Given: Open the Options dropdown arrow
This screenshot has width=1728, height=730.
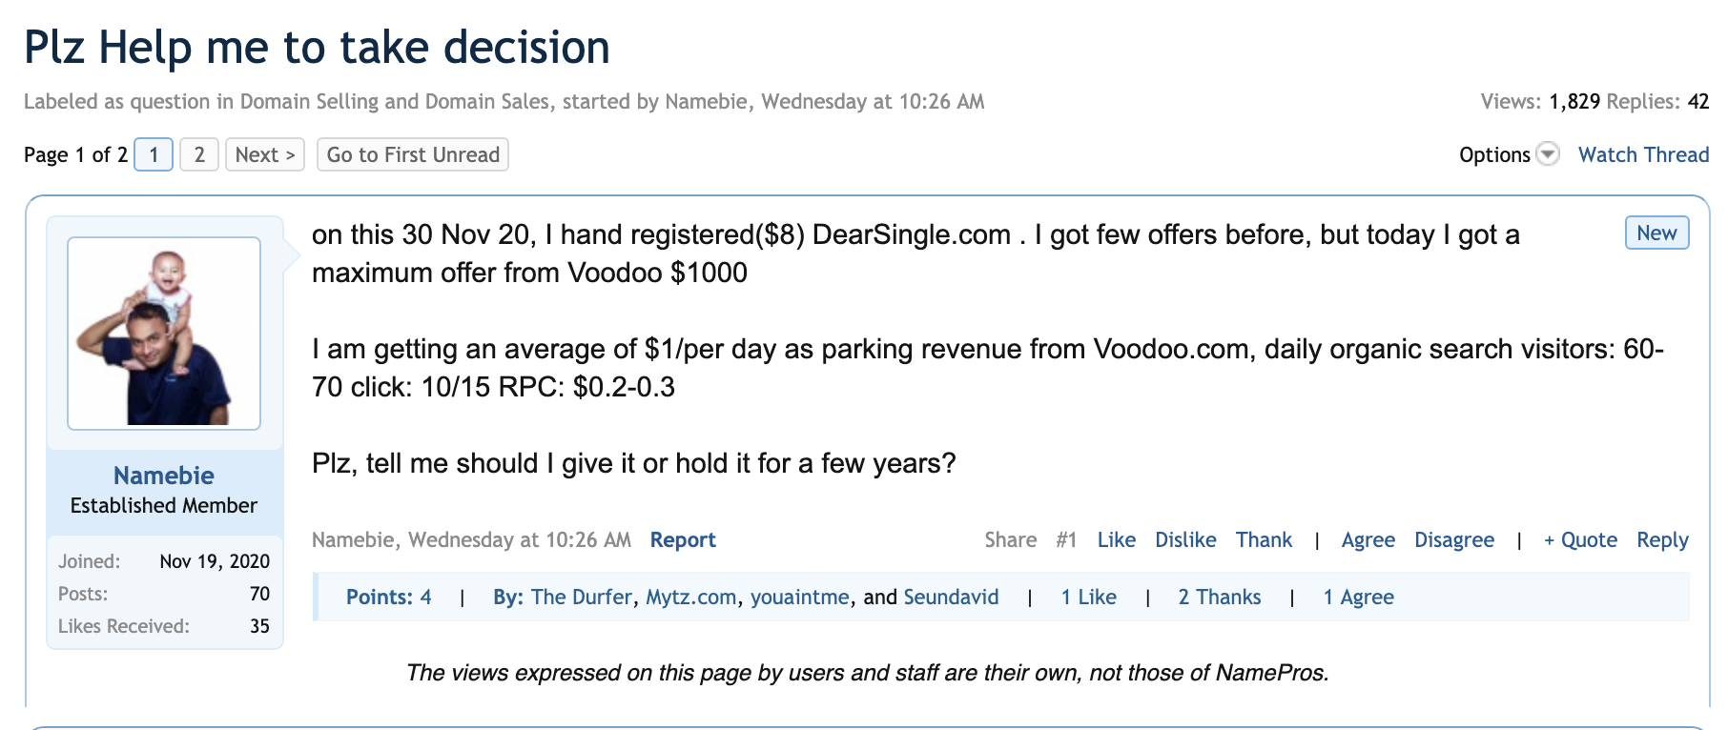Looking at the screenshot, I should click(x=1548, y=154).
